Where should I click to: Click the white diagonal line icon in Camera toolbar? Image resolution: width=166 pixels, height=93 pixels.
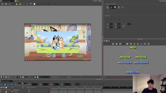(27, 4)
